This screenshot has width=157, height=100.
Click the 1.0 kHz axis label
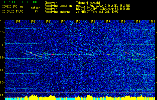coord(2,45)
